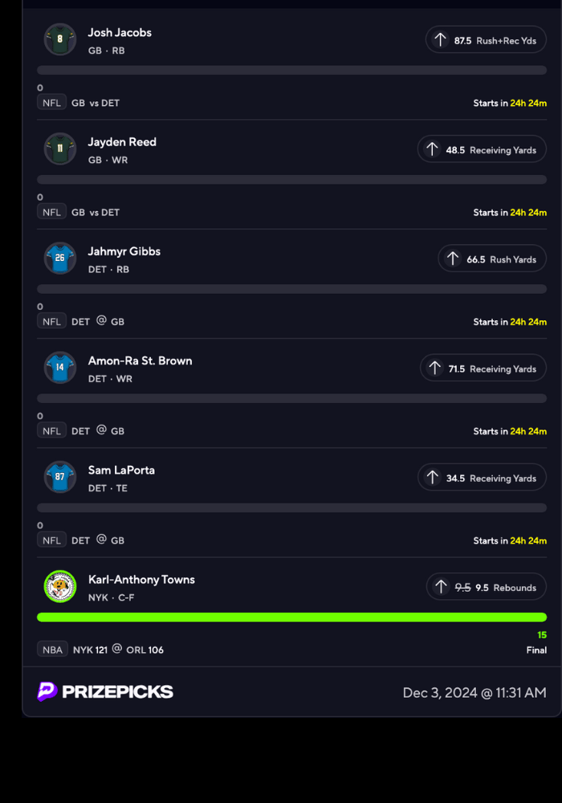
Task: Click Sam LaPorta player name
Action: tap(121, 470)
